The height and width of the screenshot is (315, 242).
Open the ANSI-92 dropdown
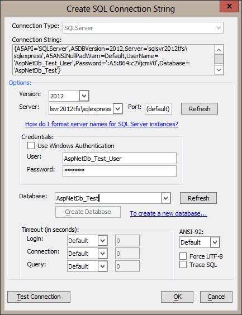pos(215,242)
